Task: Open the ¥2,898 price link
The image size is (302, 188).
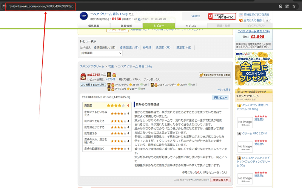Action: pyautogui.click(x=257, y=37)
